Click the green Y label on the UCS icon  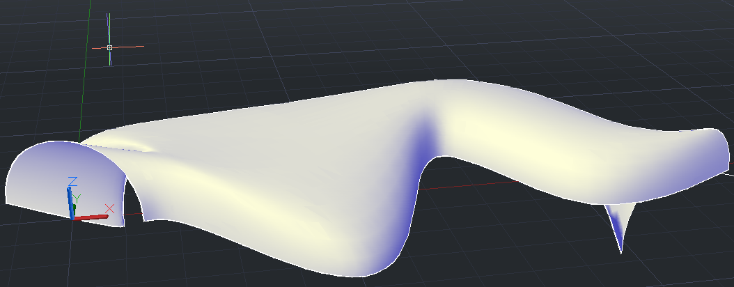point(77,199)
